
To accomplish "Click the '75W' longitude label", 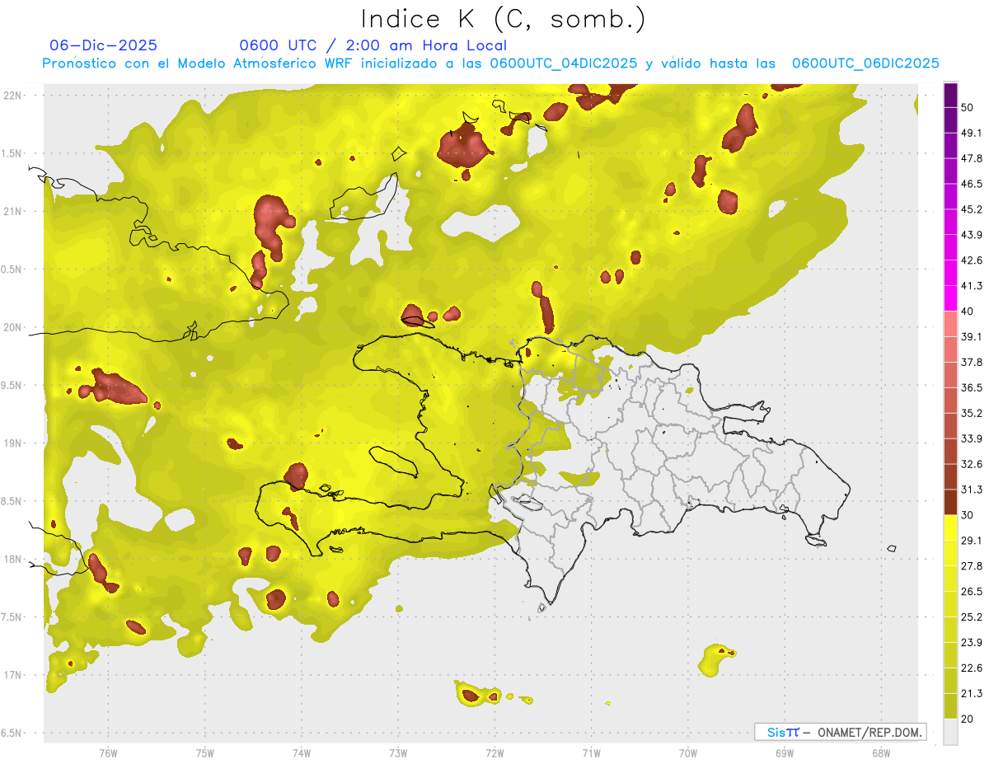I will pos(204,752).
